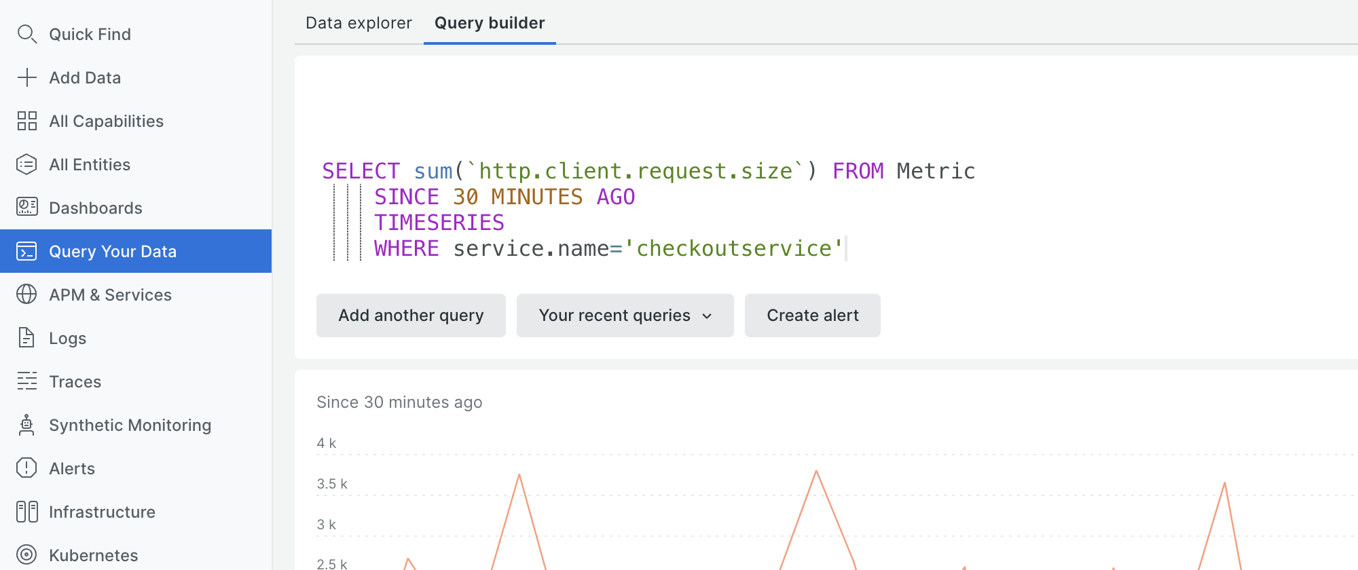Image resolution: width=1358 pixels, height=570 pixels.
Task: Click Add another query button
Action: 411,316
